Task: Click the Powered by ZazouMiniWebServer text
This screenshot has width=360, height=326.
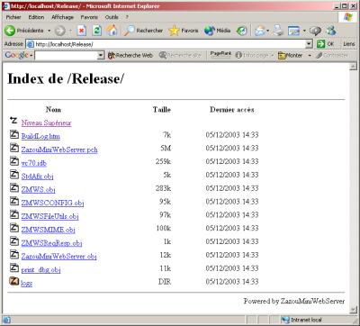Action: (x=294, y=301)
